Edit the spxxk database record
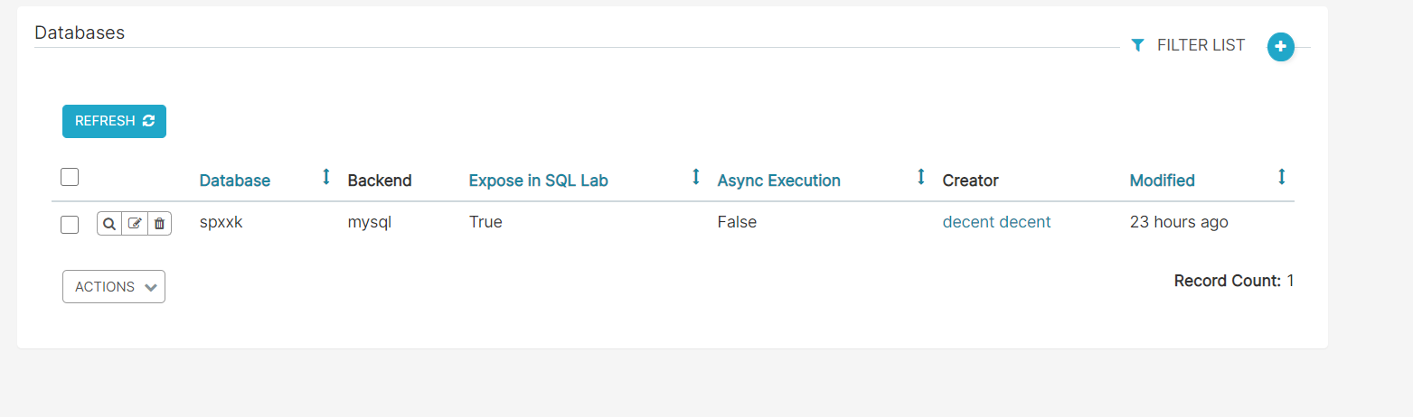This screenshot has width=1413, height=417. (x=135, y=223)
